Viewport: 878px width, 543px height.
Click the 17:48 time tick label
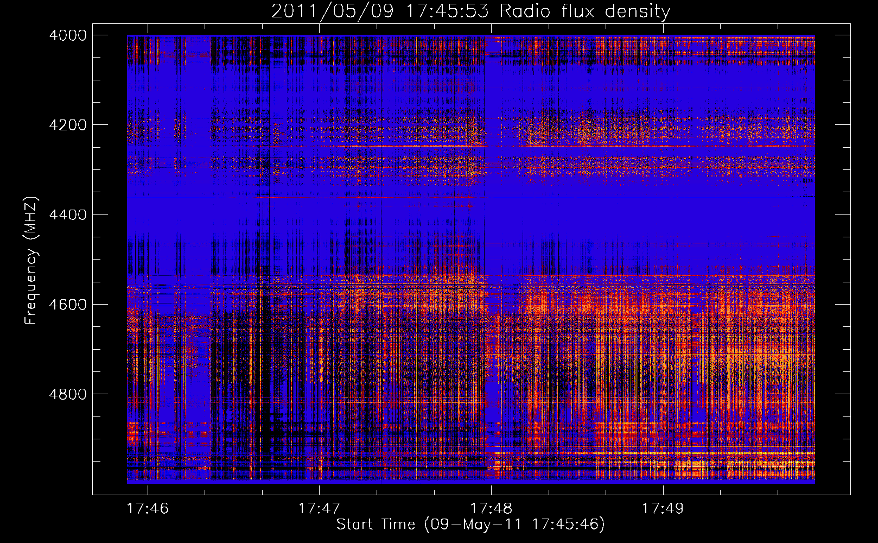491,508
